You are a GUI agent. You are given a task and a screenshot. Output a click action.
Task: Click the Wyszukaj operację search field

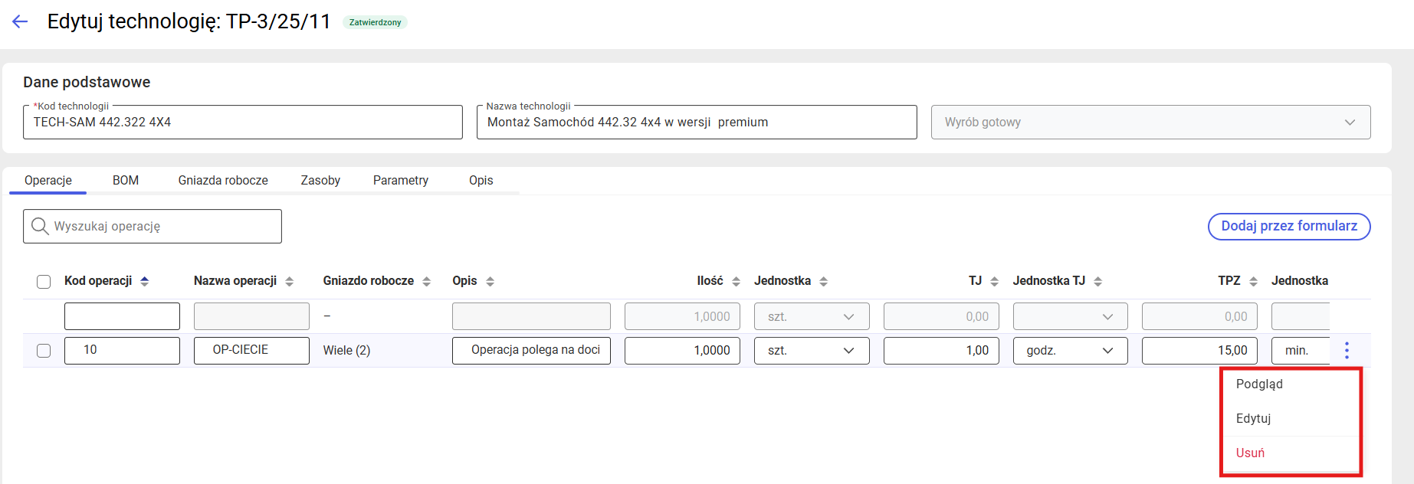tap(162, 226)
